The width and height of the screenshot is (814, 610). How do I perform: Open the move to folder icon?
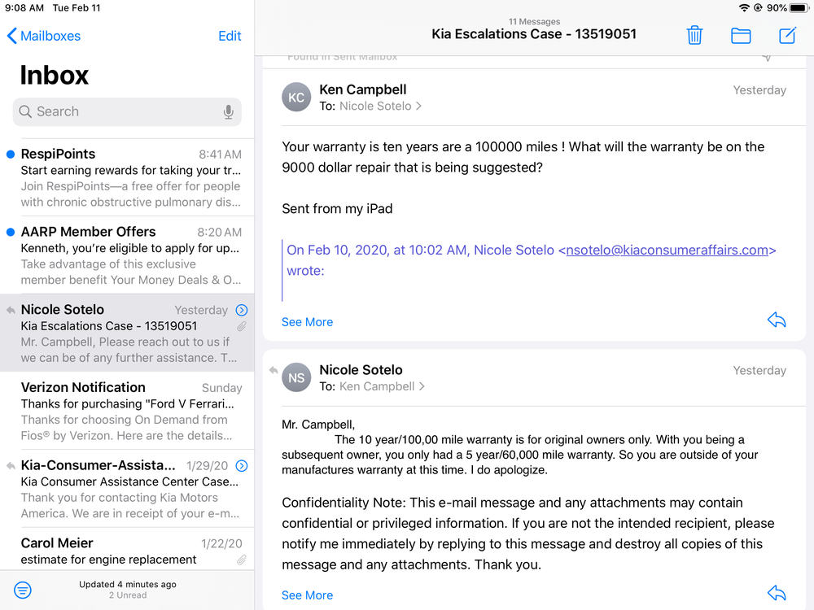click(x=741, y=35)
